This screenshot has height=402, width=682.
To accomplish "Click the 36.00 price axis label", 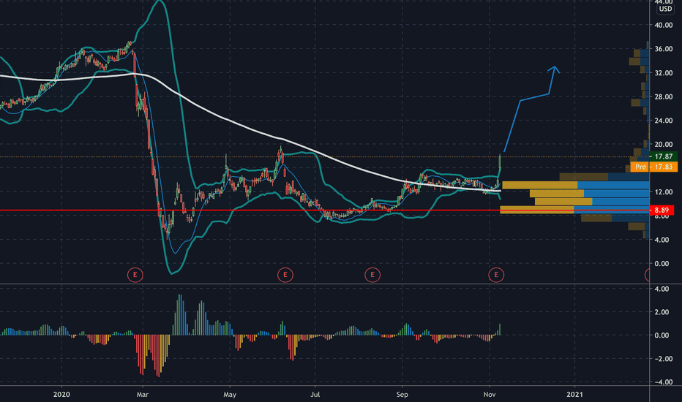I will (x=663, y=49).
